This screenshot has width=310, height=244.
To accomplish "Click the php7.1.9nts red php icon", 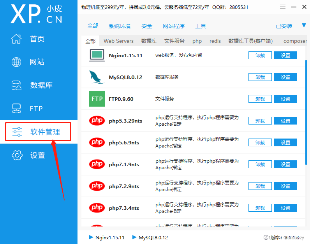I will [x=97, y=164].
